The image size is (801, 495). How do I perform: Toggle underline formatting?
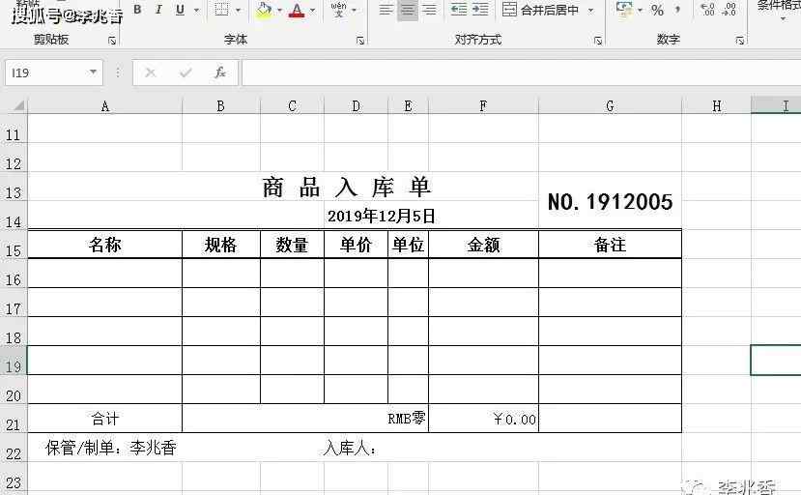coord(180,10)
